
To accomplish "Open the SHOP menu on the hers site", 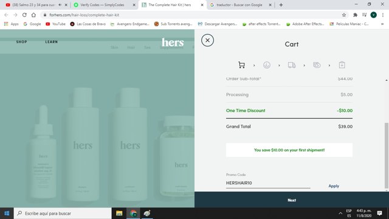I will pyautogui.click(x=22, y=42).
